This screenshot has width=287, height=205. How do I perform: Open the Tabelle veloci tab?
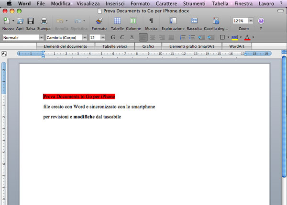pyautogui.click(x=115, y=46)
